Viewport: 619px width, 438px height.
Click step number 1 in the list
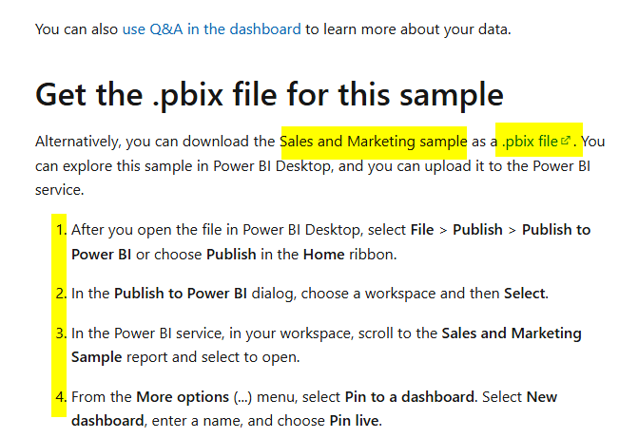click(61, 230)
